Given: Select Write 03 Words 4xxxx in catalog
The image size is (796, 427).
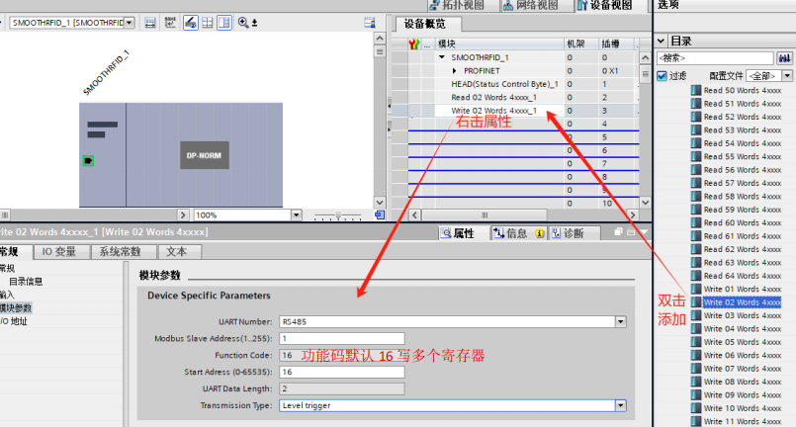Looking at the screenshot, I should tap(743, 315).
